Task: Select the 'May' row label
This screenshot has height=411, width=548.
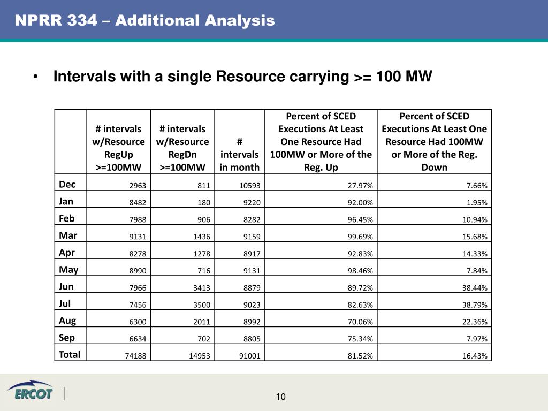Action: (68, 270)
